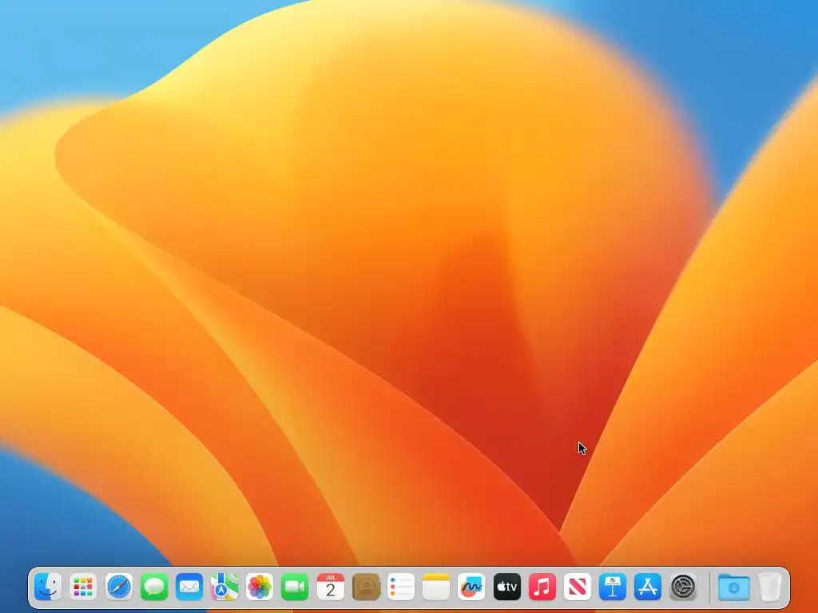Open Launchpad in the Dock

click(83, 587)
